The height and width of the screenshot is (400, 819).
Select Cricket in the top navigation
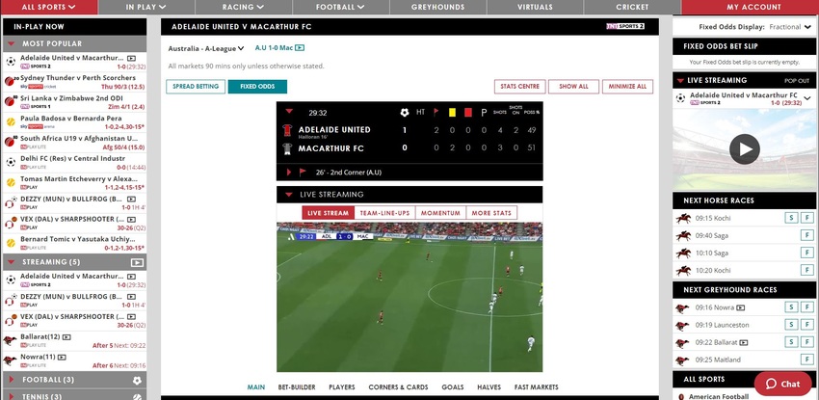pos(632,8)
